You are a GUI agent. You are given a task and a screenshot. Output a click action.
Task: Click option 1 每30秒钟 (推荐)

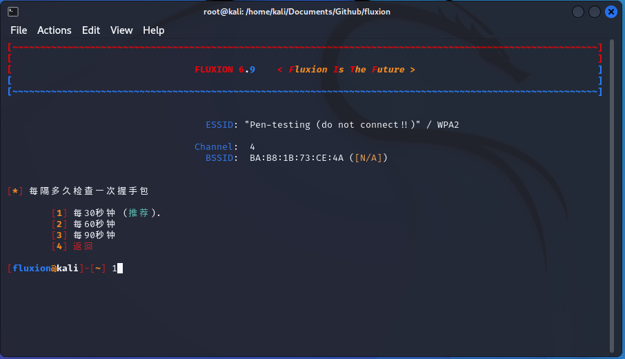[x=106, y=213]
